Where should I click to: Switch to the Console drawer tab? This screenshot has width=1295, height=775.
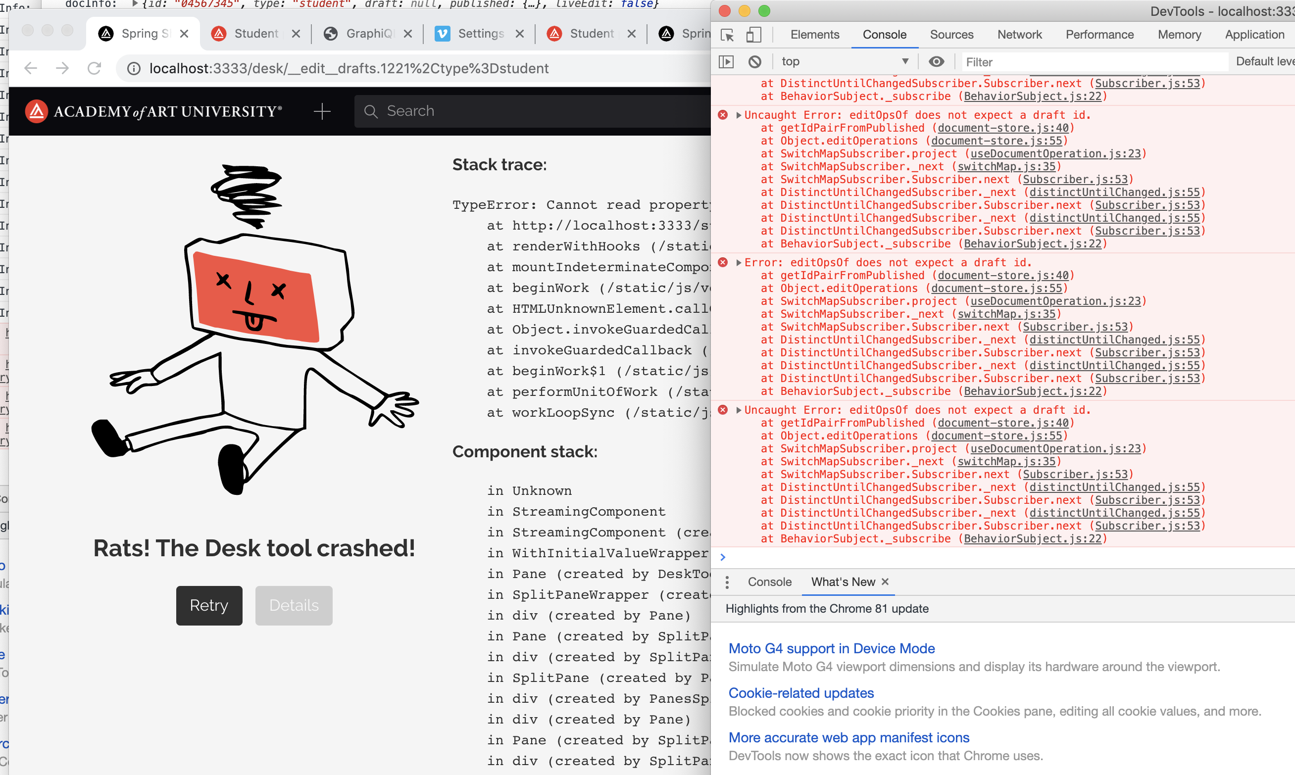(769, 582)
